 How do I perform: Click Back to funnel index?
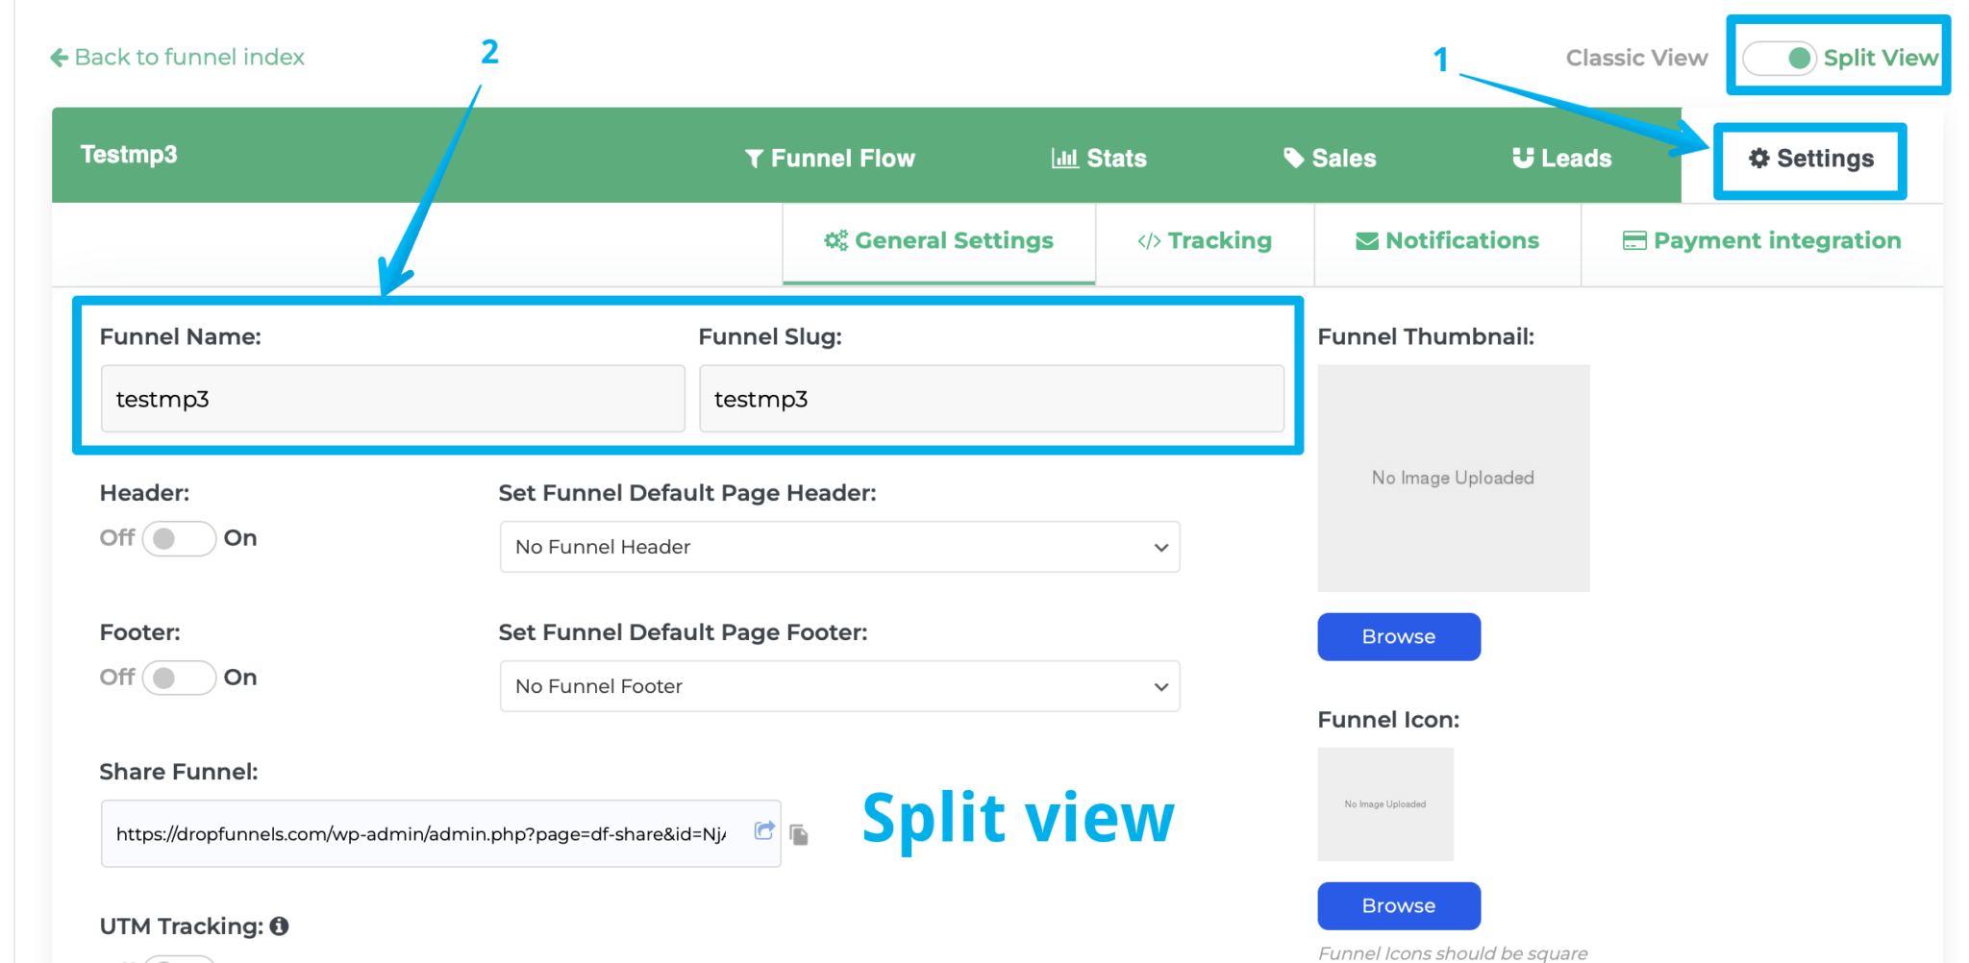(177, 58)
